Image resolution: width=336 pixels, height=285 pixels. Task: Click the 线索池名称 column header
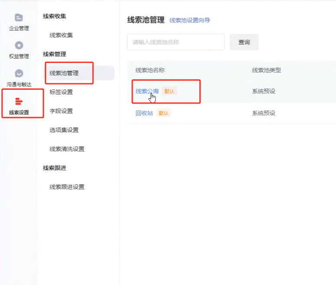pyautogui.click(x=150, y=70)
